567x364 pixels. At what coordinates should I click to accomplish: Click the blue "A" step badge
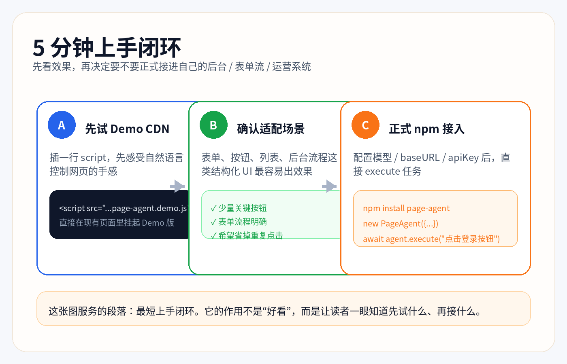click(62, 125)
